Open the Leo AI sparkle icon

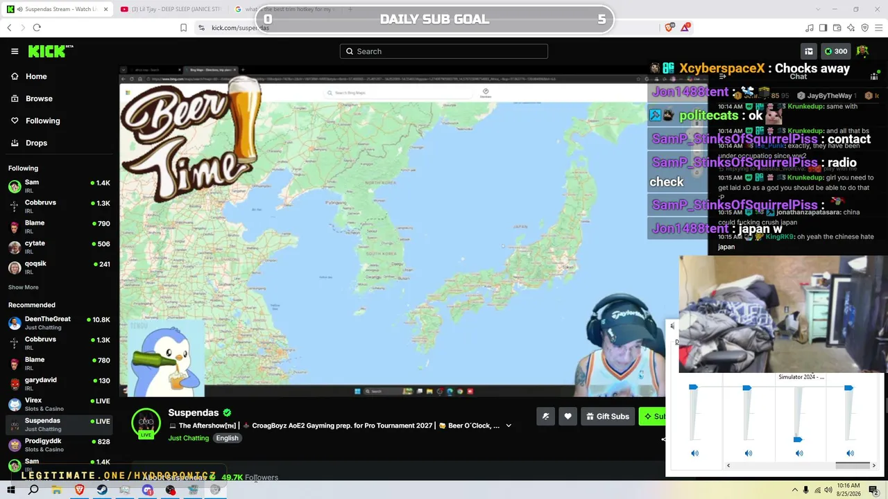(x=851, y=28)
